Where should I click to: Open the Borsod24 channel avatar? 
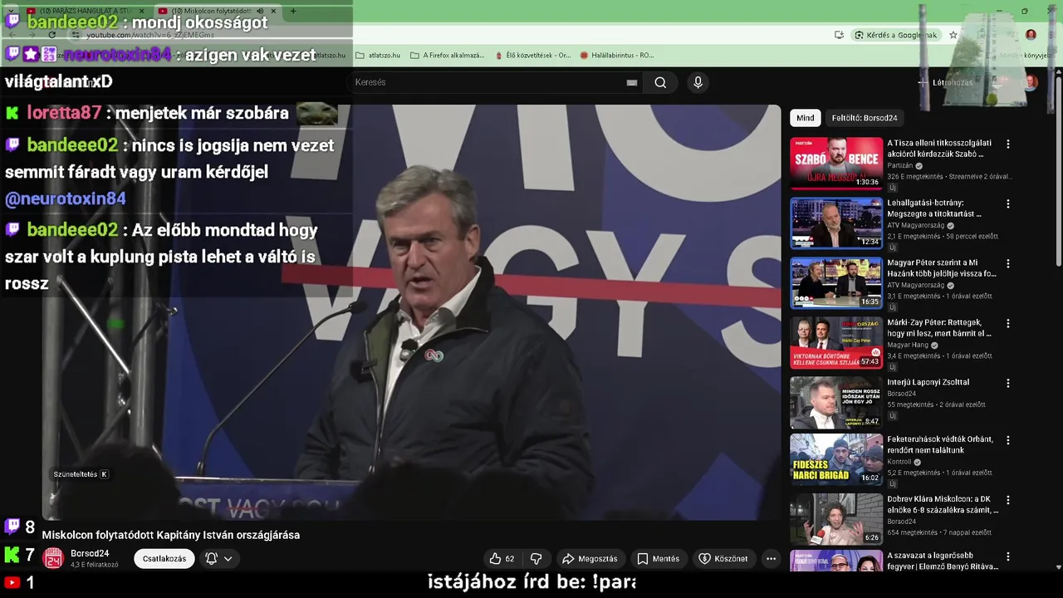(x=53, y=559)
